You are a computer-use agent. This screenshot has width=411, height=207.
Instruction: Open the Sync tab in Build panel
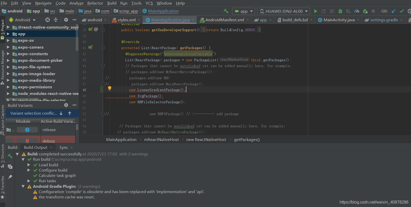click(64, 147)
